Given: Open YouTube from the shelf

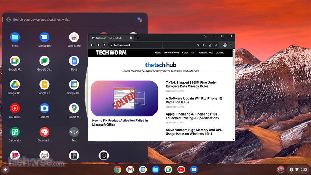Looking at the screenshot, I should (x=181, y=169).
